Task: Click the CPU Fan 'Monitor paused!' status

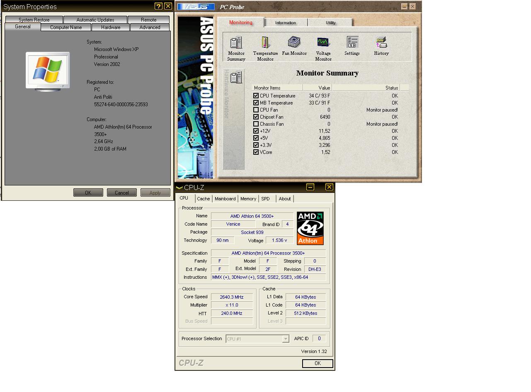Action: click(382, 110)
